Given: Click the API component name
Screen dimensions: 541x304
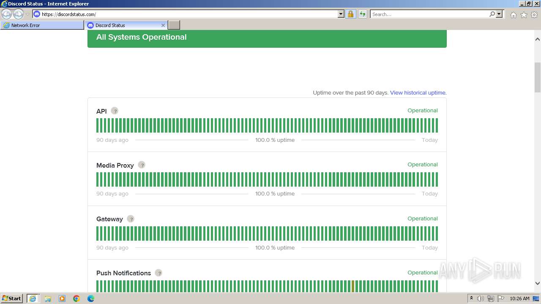Looking at the screenshot, I should [101, 111].
